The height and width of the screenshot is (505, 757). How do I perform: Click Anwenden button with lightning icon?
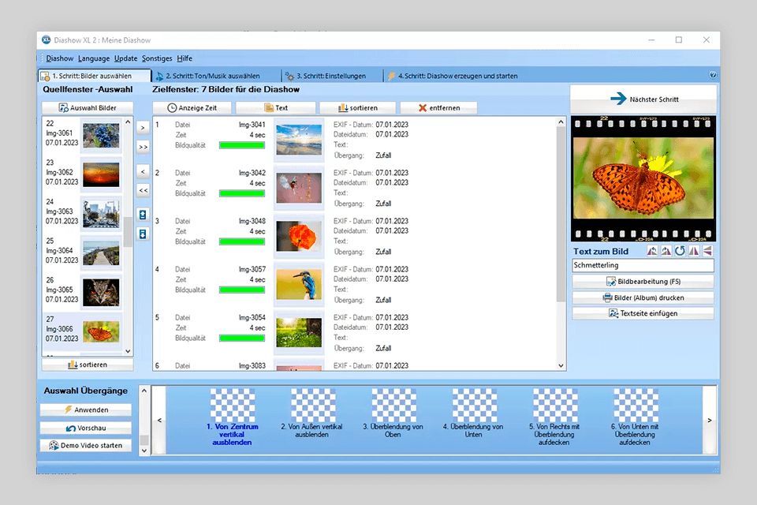click(x=86, y=410)
